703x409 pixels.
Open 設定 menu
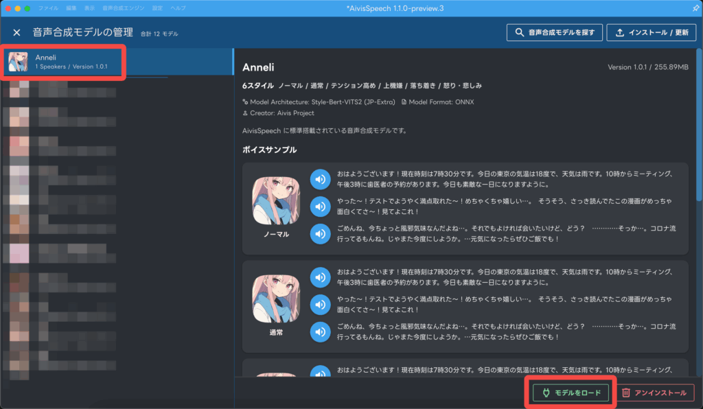click(x=157, y=8)
